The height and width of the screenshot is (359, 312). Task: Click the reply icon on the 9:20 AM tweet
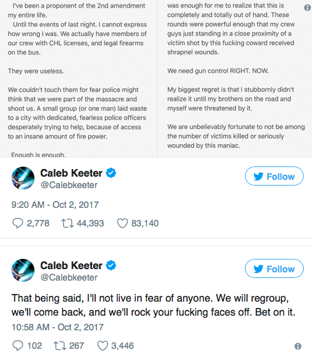pos(17,223)
